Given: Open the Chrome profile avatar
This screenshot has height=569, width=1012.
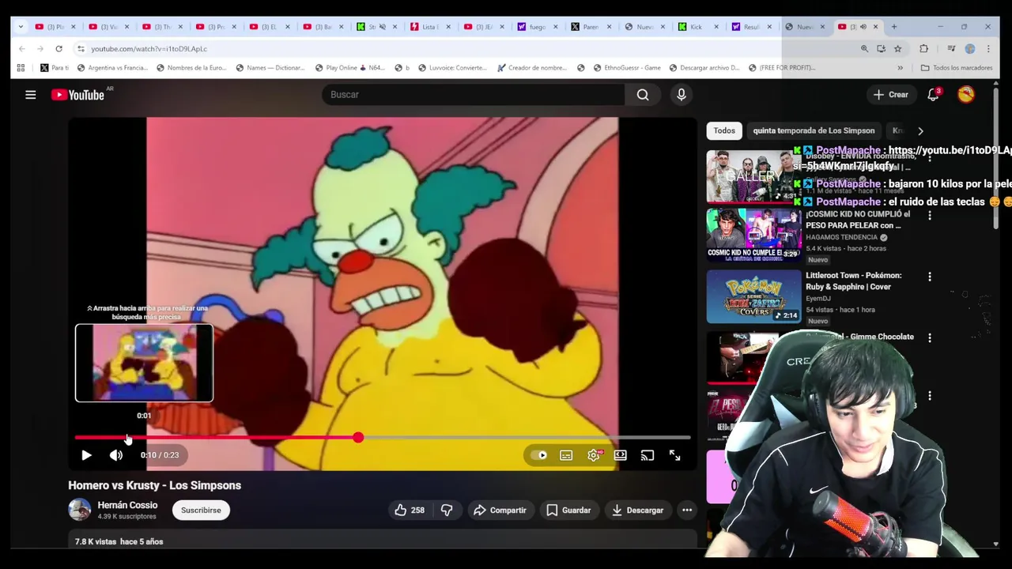Looking at the screenshot, I should (969, 49).
